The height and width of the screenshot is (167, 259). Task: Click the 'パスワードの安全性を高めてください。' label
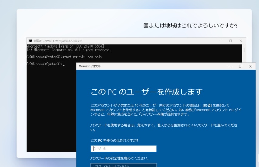(120, 158)
